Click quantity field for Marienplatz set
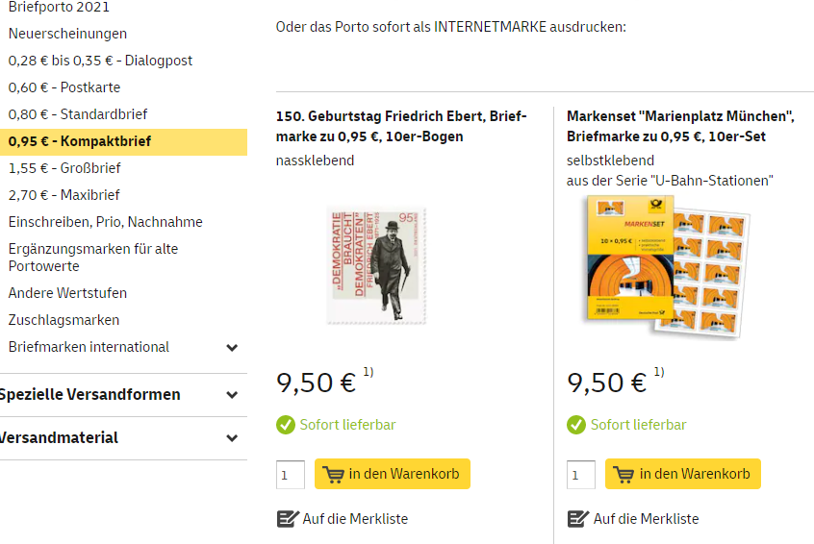 580,475
